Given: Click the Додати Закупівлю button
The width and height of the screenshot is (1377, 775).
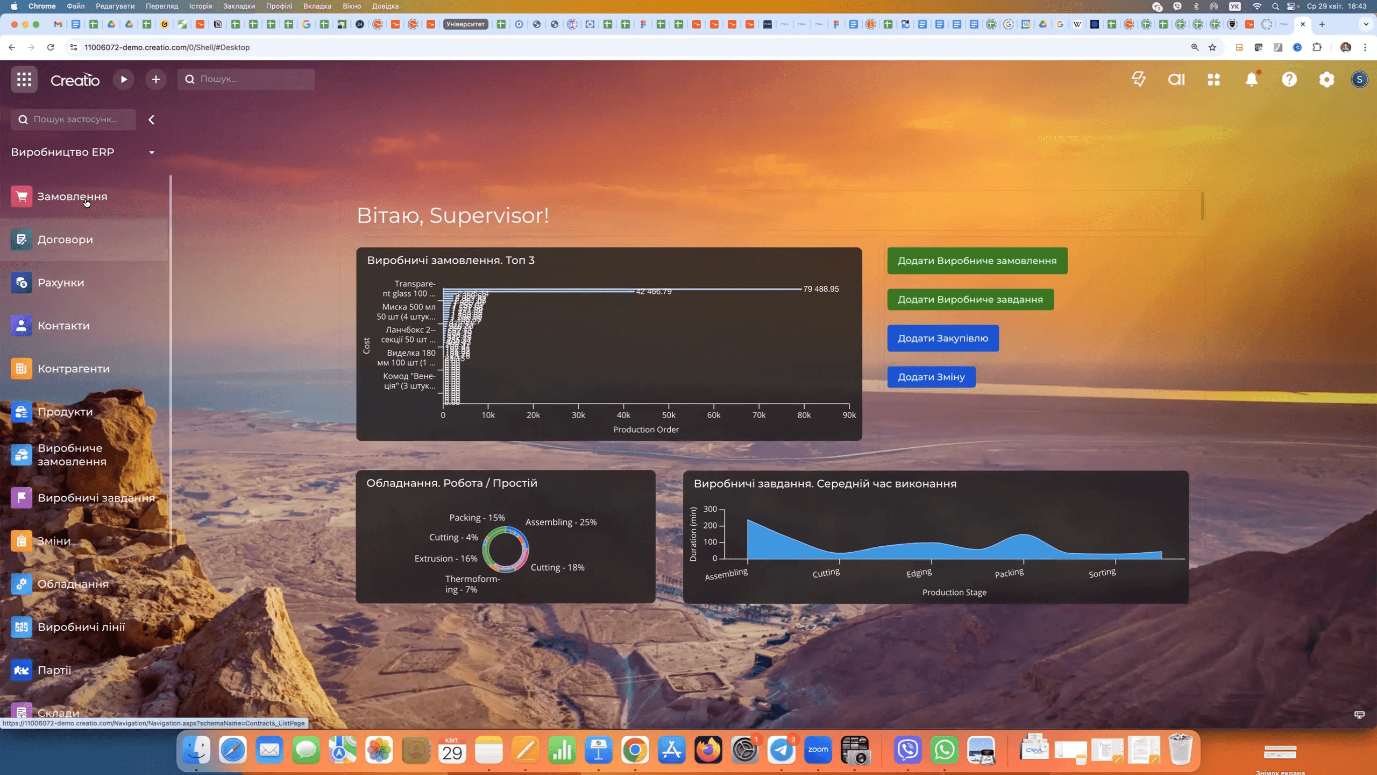Looking at the screenshot, I should tap(942, 339).
